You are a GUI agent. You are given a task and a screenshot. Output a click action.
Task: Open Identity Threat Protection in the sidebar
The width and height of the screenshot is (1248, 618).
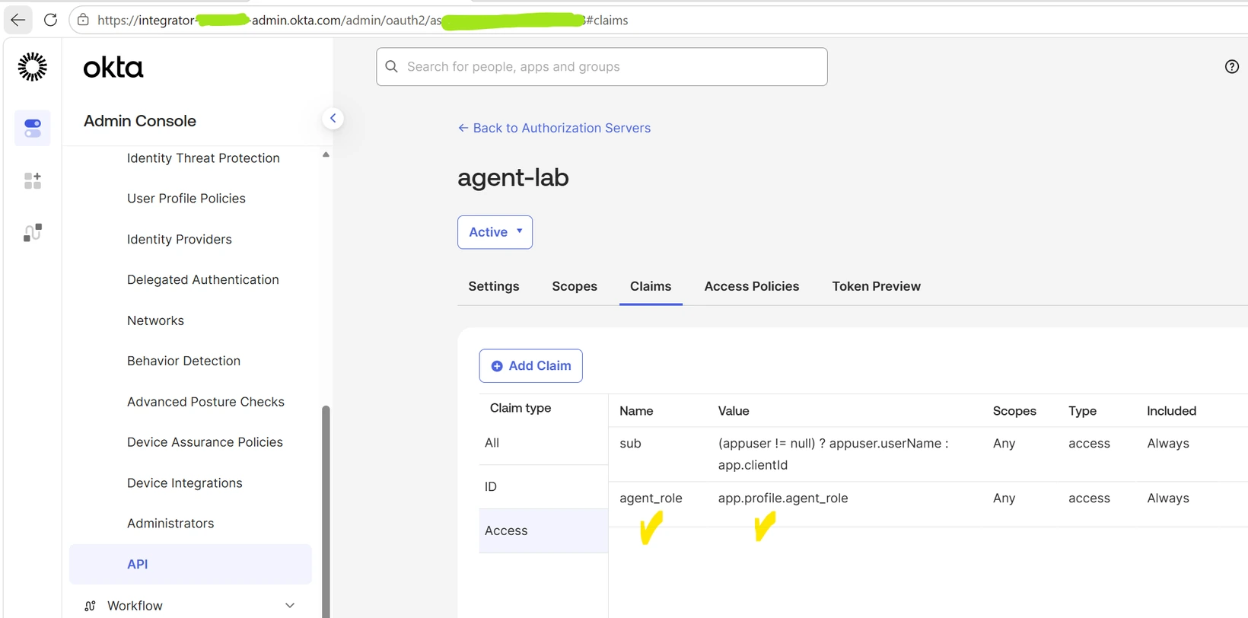tap(203, 158)
